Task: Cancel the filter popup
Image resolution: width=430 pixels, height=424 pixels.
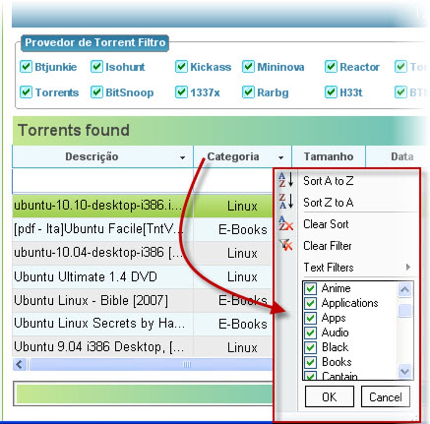Action: pos(386,397)
